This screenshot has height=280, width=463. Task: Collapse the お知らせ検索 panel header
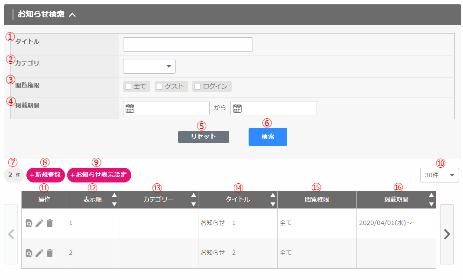coord(72,15)
